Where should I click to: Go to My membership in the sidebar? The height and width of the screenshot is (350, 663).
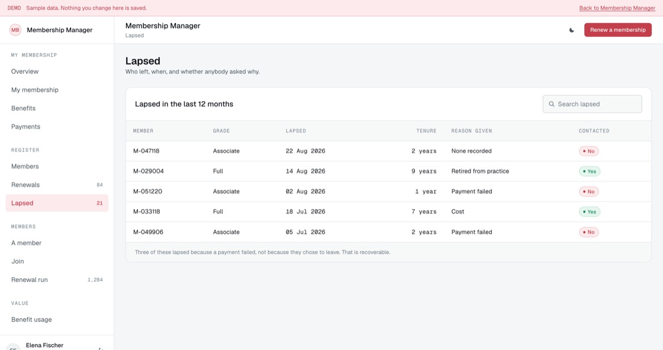pos(57,90)
